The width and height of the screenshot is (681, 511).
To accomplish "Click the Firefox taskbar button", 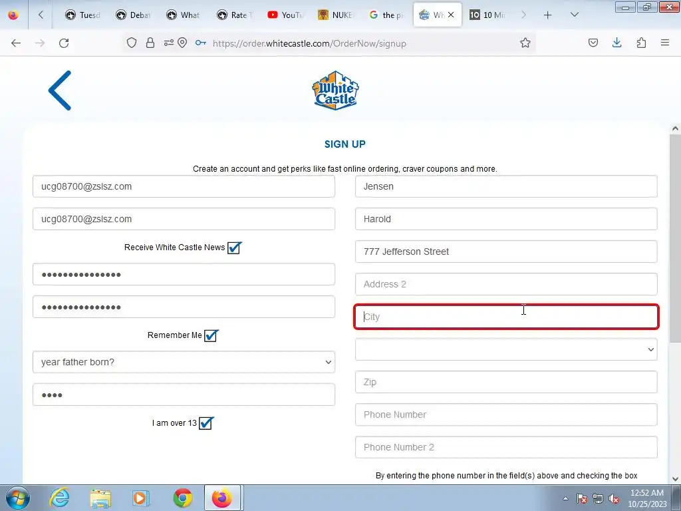I will coord(222,498).
